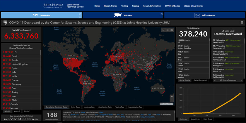Open the FAQ link
This screenshot has height=123, width=246.
pyautogui.click(x=123, y=117)
